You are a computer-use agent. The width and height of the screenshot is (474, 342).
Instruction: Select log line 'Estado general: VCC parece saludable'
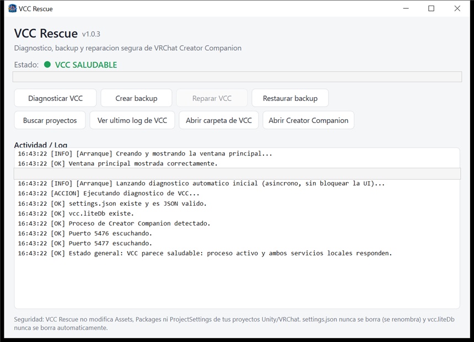click(x=204, y=253)
